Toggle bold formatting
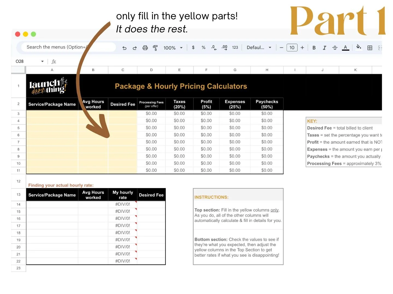Image resolution: width=393 pixels, height=294 pixels. 314,48
